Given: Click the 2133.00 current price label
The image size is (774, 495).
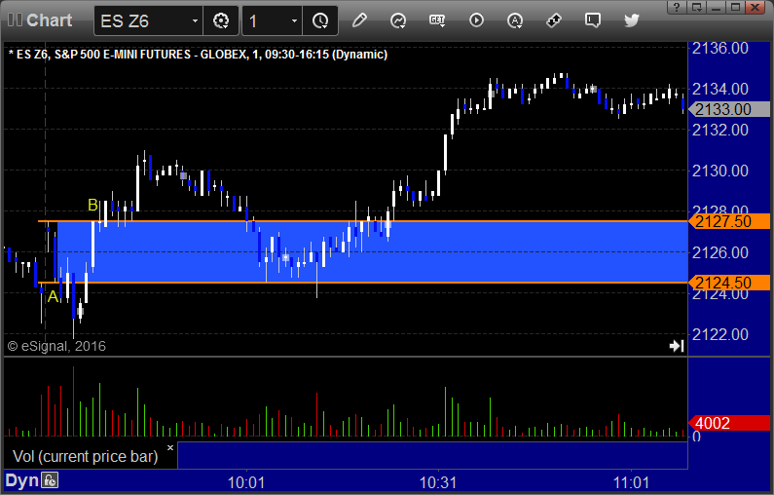Looking at the screenshot, I should point(729,109).
